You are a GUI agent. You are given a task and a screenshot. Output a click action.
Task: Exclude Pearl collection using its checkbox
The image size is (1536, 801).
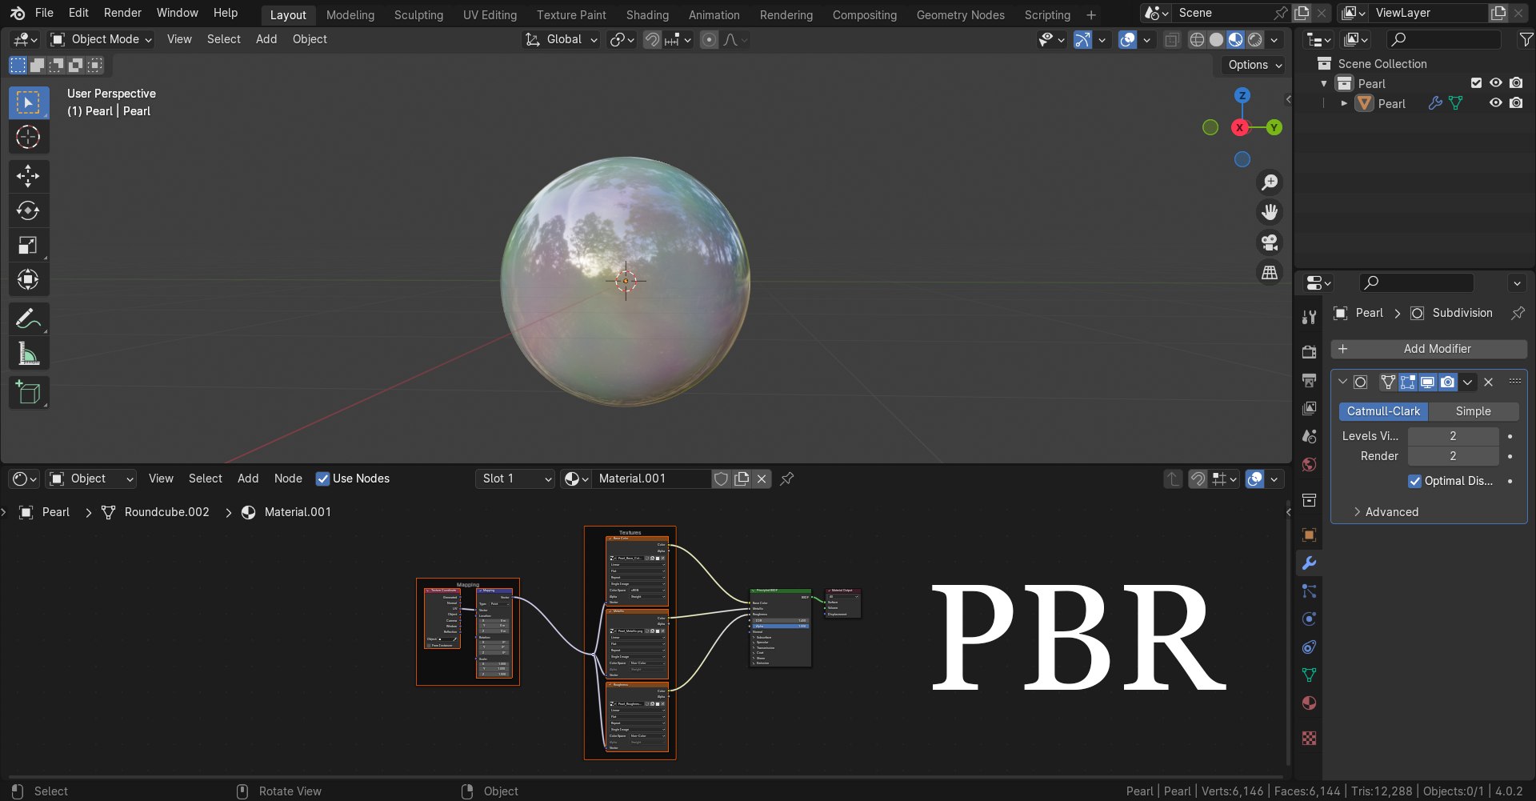coord(1476,82)
